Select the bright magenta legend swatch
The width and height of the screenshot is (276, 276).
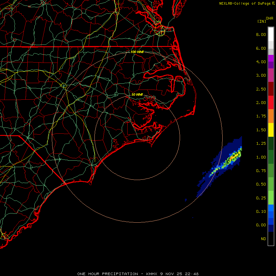pyautogui.click(x=271, y=58)
